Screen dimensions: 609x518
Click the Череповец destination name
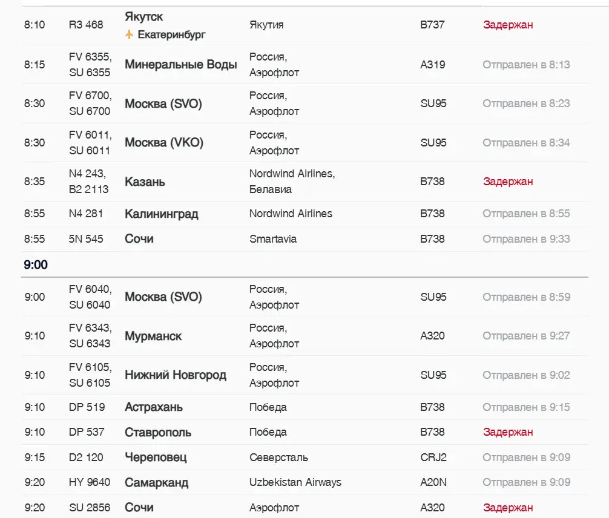156,457
